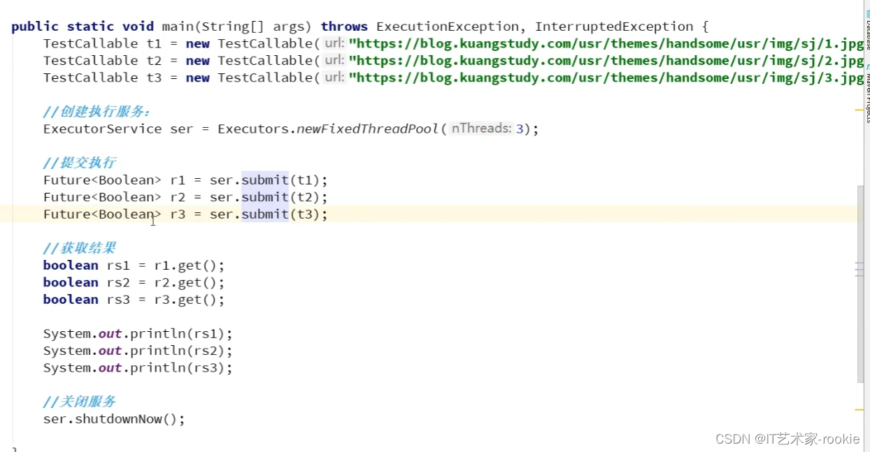
Task: Jump to the upper yellow warning stripe marker
Action: [x=860, y=110]
